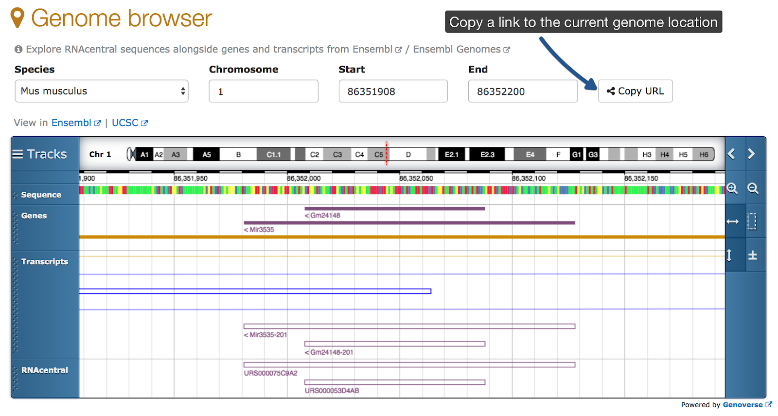
Task: Click chromosome band F
Action: coord(558,155)
